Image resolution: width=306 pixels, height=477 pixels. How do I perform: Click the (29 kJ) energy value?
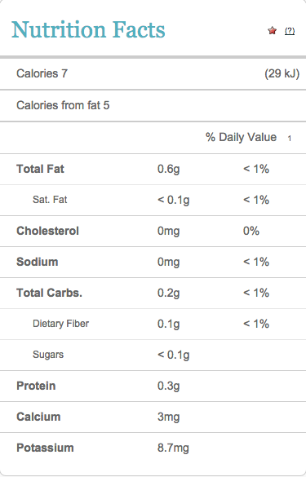click(282, 73)
